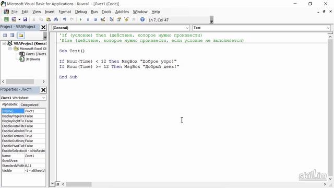Open the Format menu

point(65,11)
